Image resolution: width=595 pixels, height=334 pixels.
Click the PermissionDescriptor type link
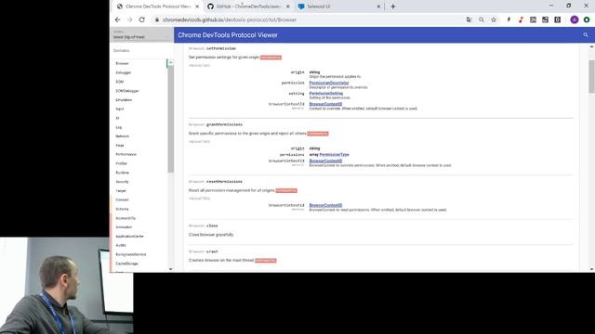pos(328,83)
